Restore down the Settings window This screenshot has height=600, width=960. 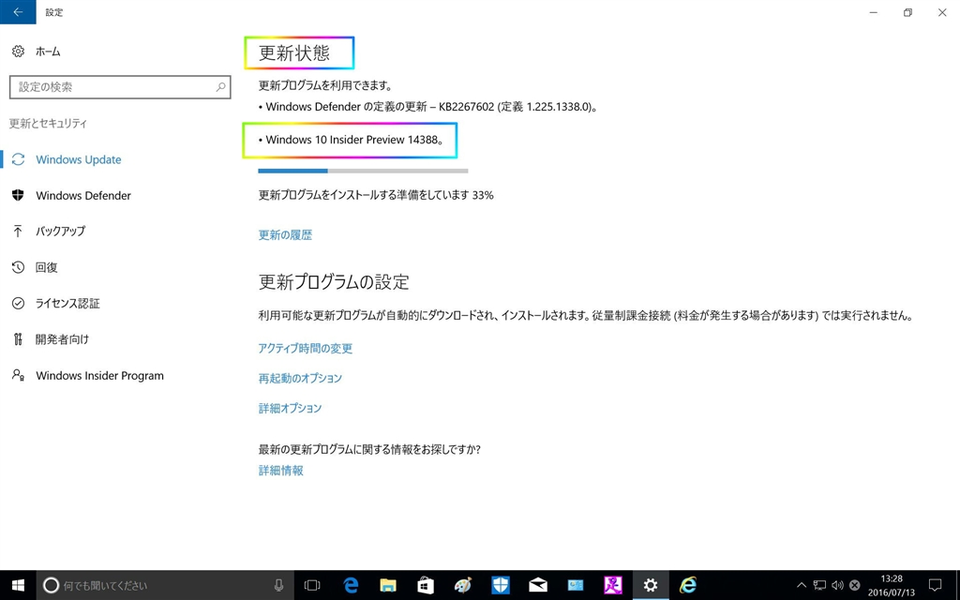(907, 12)
